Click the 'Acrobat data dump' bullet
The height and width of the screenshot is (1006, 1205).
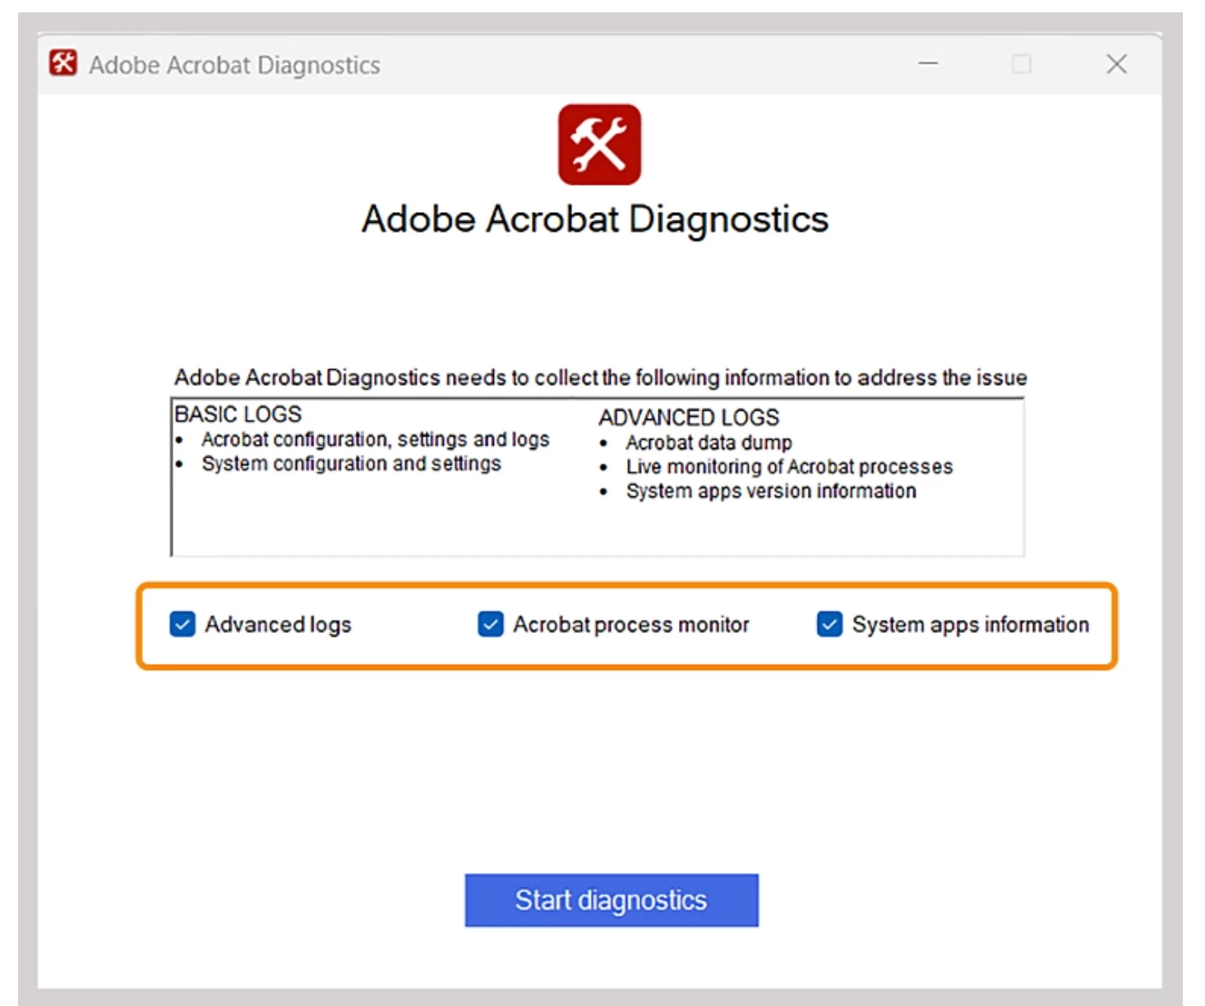tap(709, 443)
